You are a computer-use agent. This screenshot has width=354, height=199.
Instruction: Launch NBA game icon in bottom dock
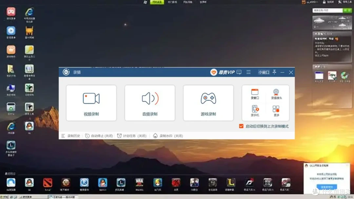[x=139, y=183]
